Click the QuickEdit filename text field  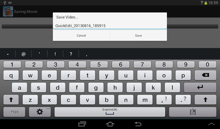(x=110, y=26)
